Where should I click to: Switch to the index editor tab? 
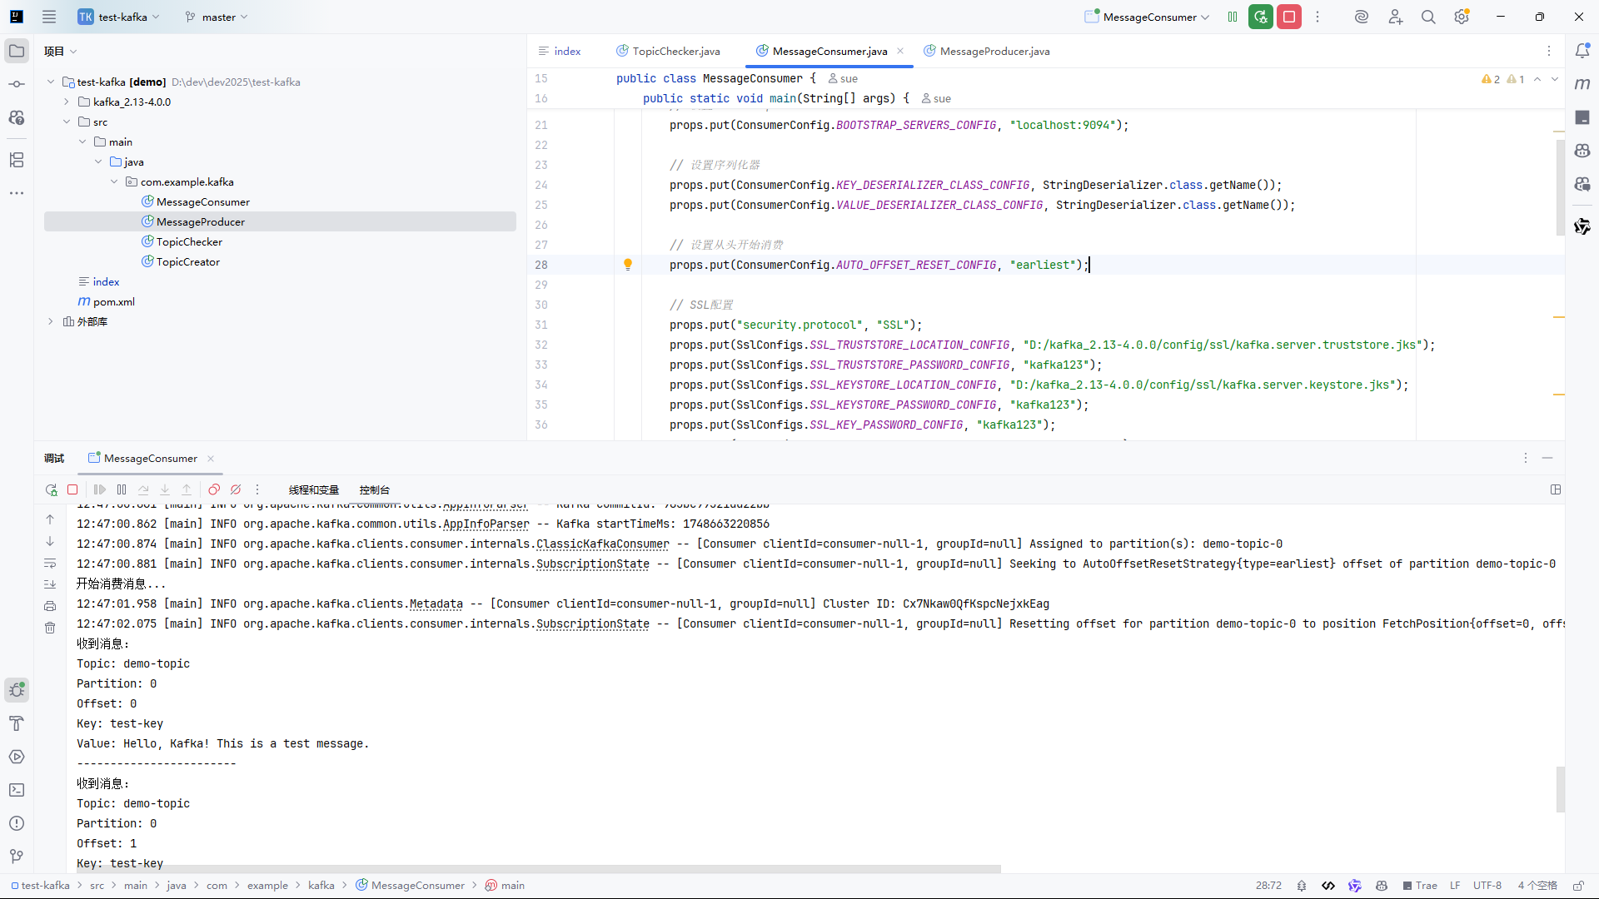coord(560,52)
